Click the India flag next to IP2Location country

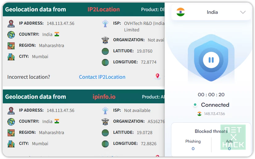57,34
